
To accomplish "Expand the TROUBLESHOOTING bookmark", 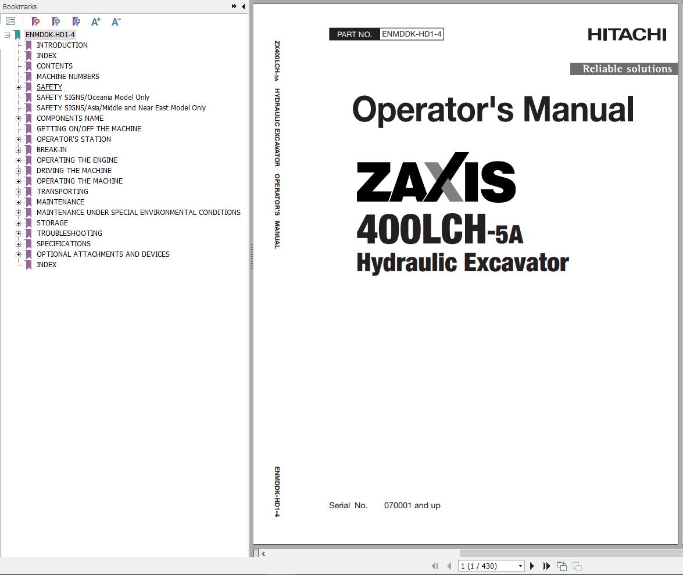I will pyautogui.click(x=18, y=233).
